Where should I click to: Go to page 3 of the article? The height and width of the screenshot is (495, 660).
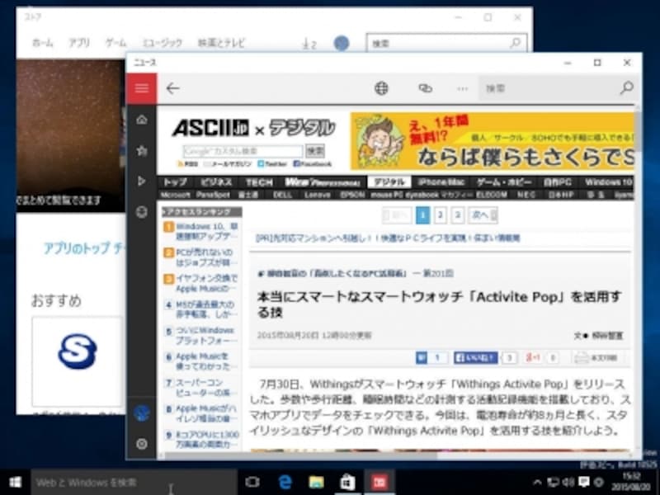pyautogui.click(x=458, y=215)
